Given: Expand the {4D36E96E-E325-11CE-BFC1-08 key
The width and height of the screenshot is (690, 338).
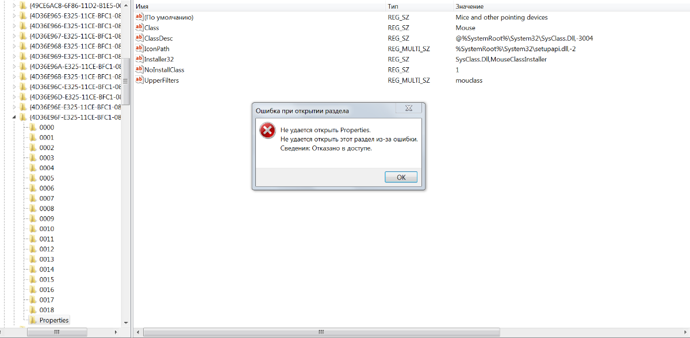Looking at the screenshot, I should click(x=14, y=107).
